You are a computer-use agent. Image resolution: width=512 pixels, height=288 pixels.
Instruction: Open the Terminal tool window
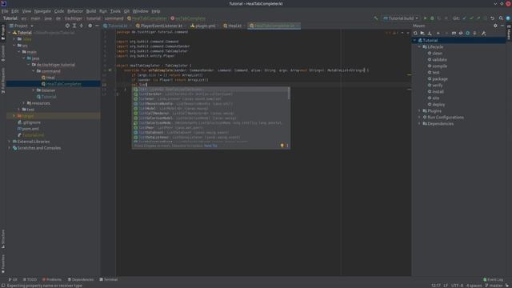pyautogui.click(x=109, y=279)
